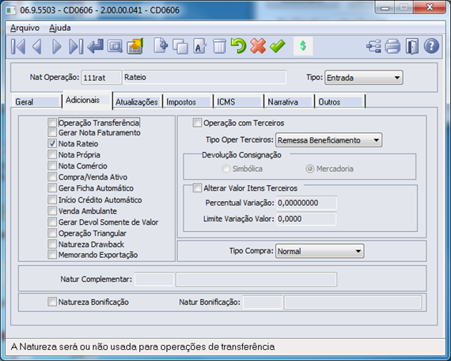Viewport: 451px width, 361px height.
Task: Toggle Nota Própria checkbox
Action: click(52, 154)
